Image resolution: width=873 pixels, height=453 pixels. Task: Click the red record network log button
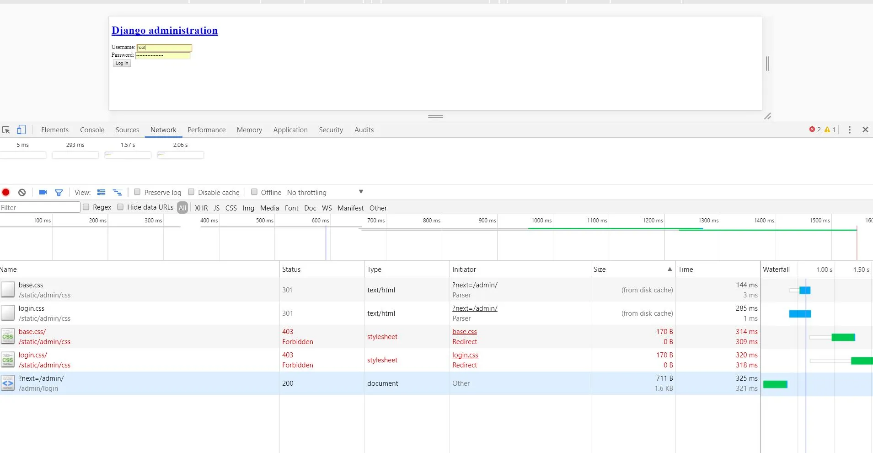6,192
